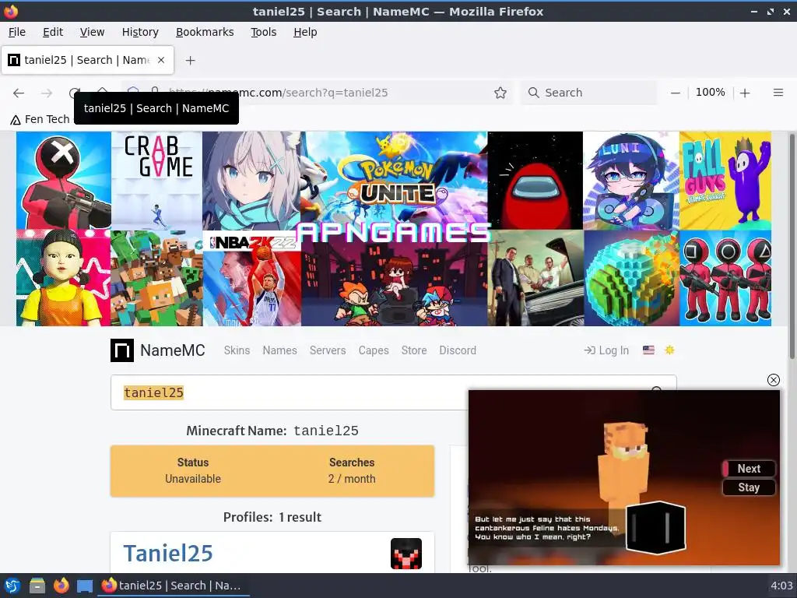The height and width of the screenshot is (598, 797).
Task: Open the File menu
Action: [x=17, y=32]
